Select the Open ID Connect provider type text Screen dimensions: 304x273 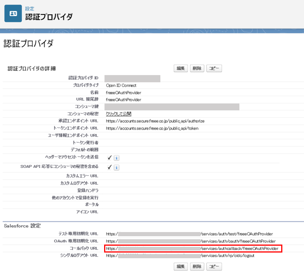coord(121,85)
